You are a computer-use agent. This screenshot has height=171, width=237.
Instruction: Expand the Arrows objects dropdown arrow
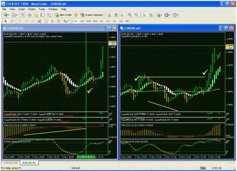68,21
